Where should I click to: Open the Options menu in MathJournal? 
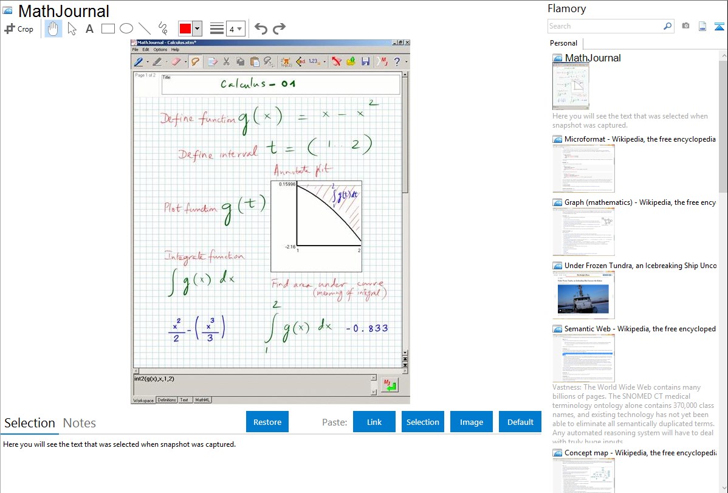[160, 49]
